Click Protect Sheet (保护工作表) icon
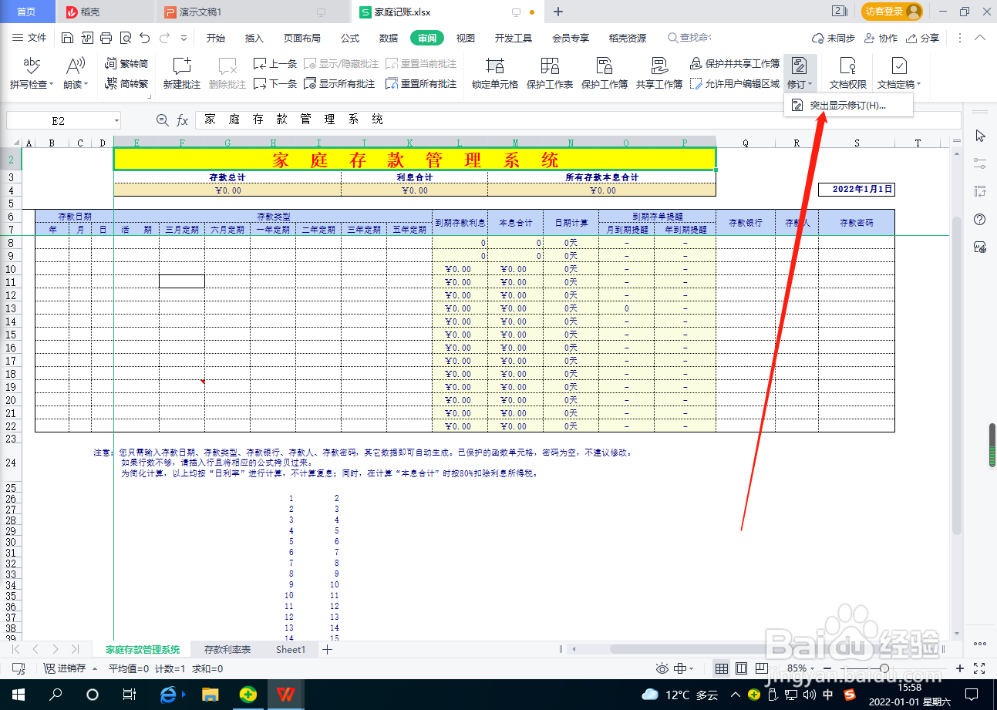This screenshot has width=997, height=710. point(550,66)
